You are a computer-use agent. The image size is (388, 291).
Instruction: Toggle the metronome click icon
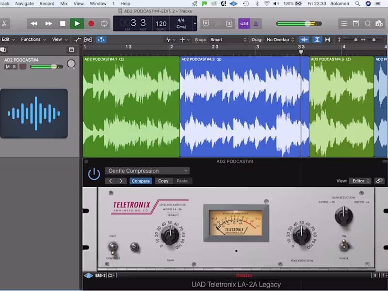tap(256, 23)
